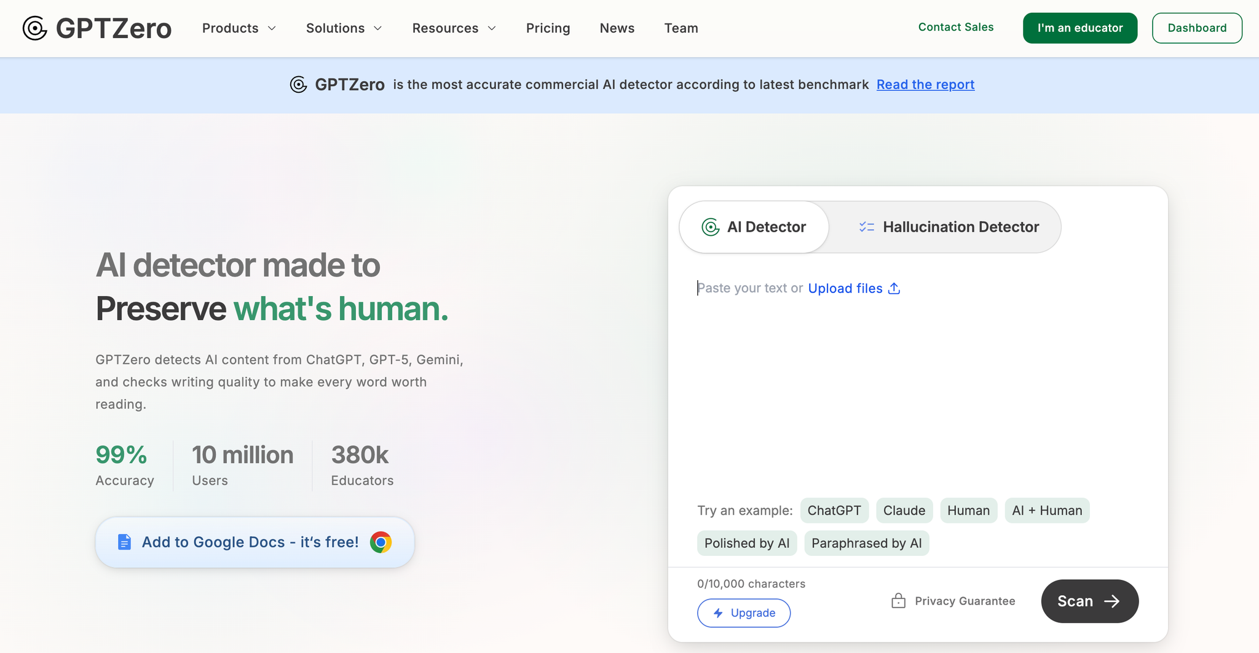1259x653 pixels.
Task: Try the Claude example text
Action: (x=904, y=510)
